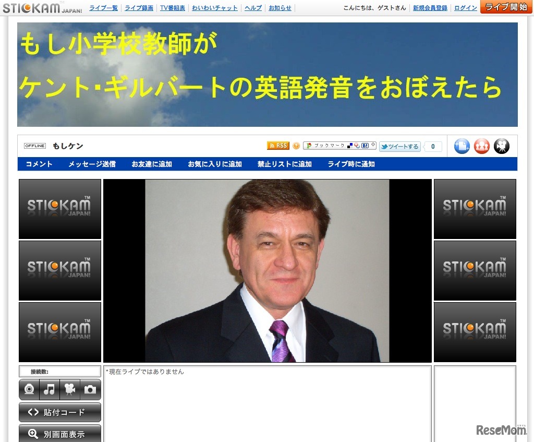
Task: Click the Hatena B! bookmark icon
Action: click(x=364, y=146)
